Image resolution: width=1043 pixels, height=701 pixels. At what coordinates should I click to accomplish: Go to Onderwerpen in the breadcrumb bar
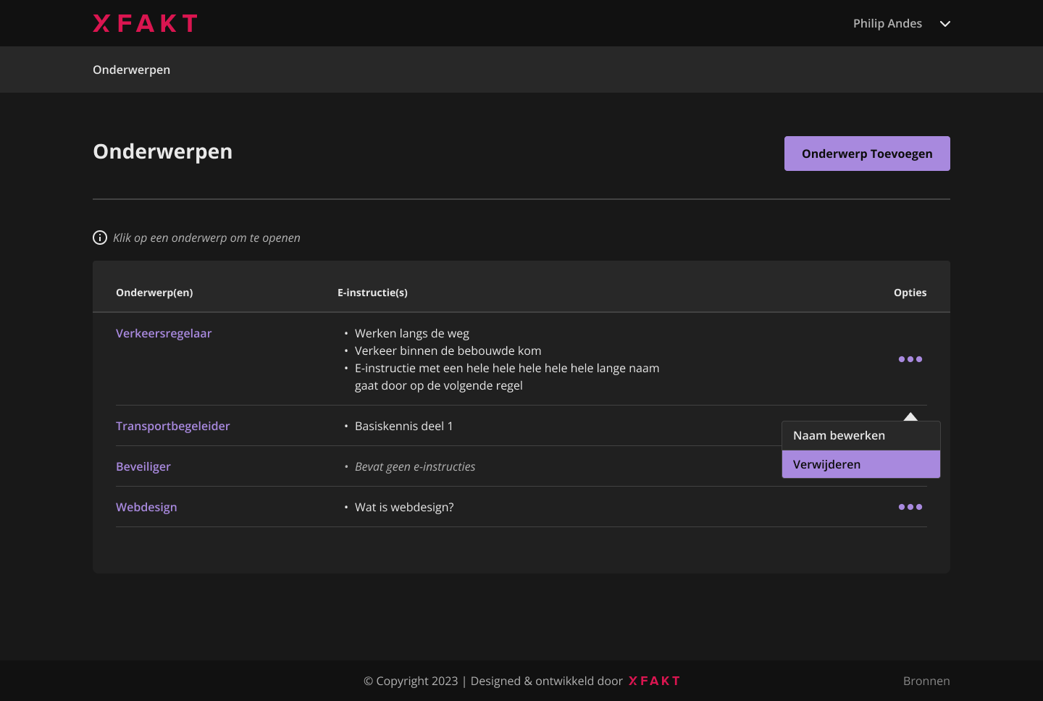click(x=131, y=70)
